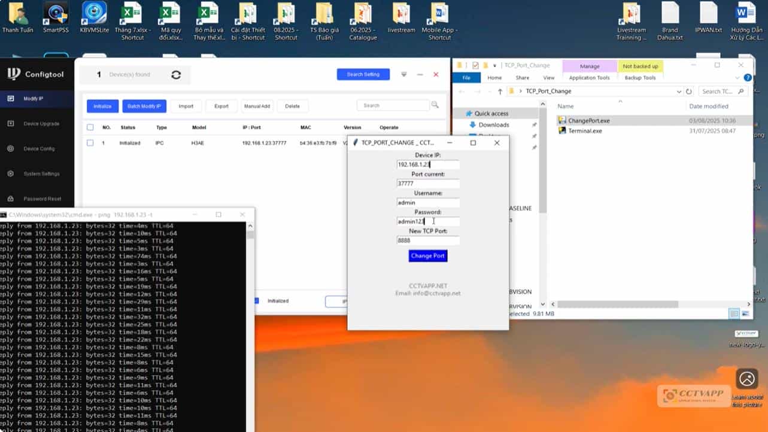
Task: Open Device Upgrade in the Configtool sidebar
Action: [x=41, y=124]
